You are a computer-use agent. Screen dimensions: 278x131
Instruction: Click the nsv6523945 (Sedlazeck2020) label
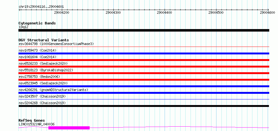pyautogui.click(x=43, y=83)
